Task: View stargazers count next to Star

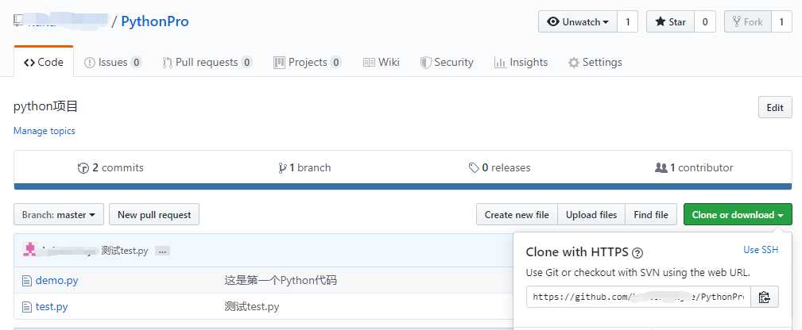Action: 705,22
